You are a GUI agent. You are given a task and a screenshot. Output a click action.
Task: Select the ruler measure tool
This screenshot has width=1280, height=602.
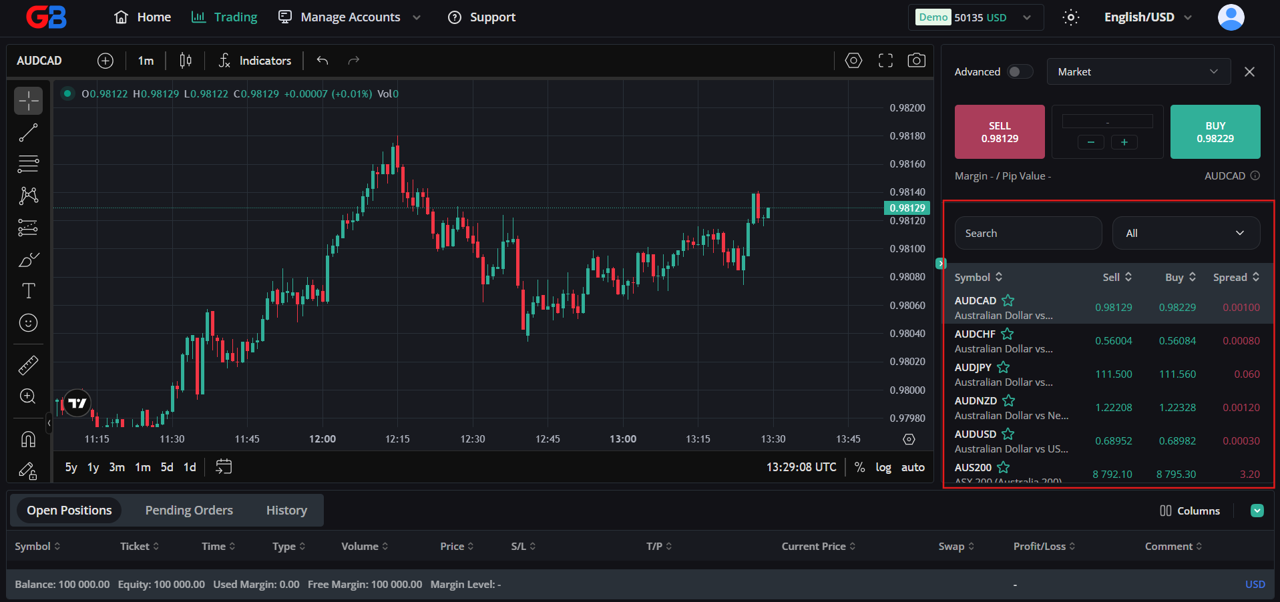point(28,365)
